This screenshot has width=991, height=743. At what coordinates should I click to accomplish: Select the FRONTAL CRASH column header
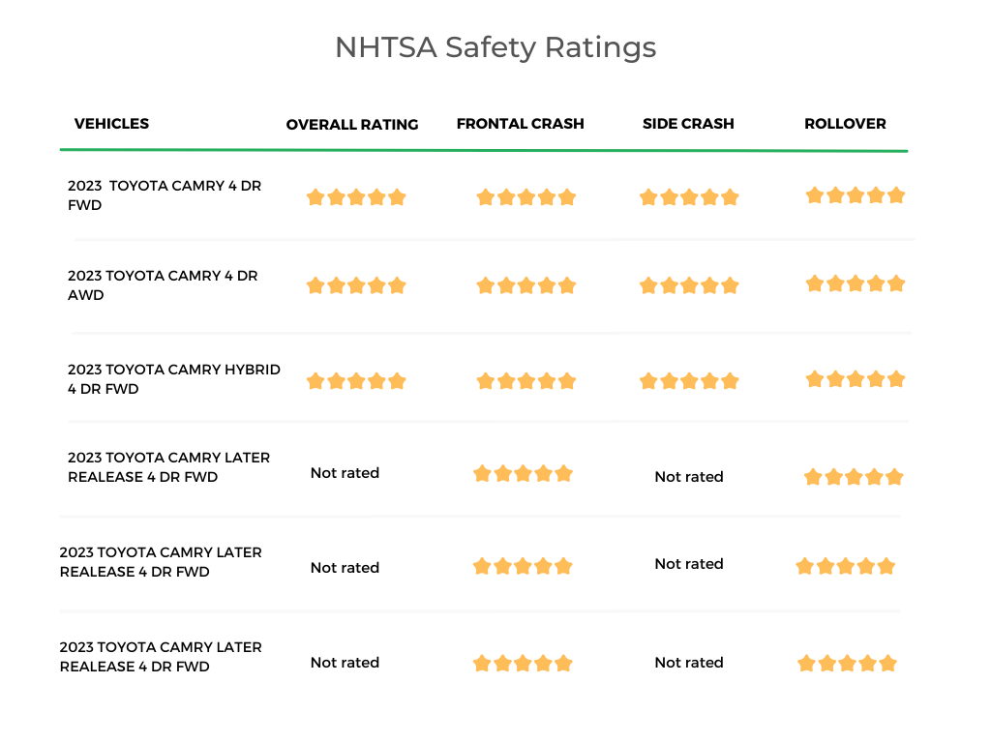pyautogui.click(x=520, y=124)
